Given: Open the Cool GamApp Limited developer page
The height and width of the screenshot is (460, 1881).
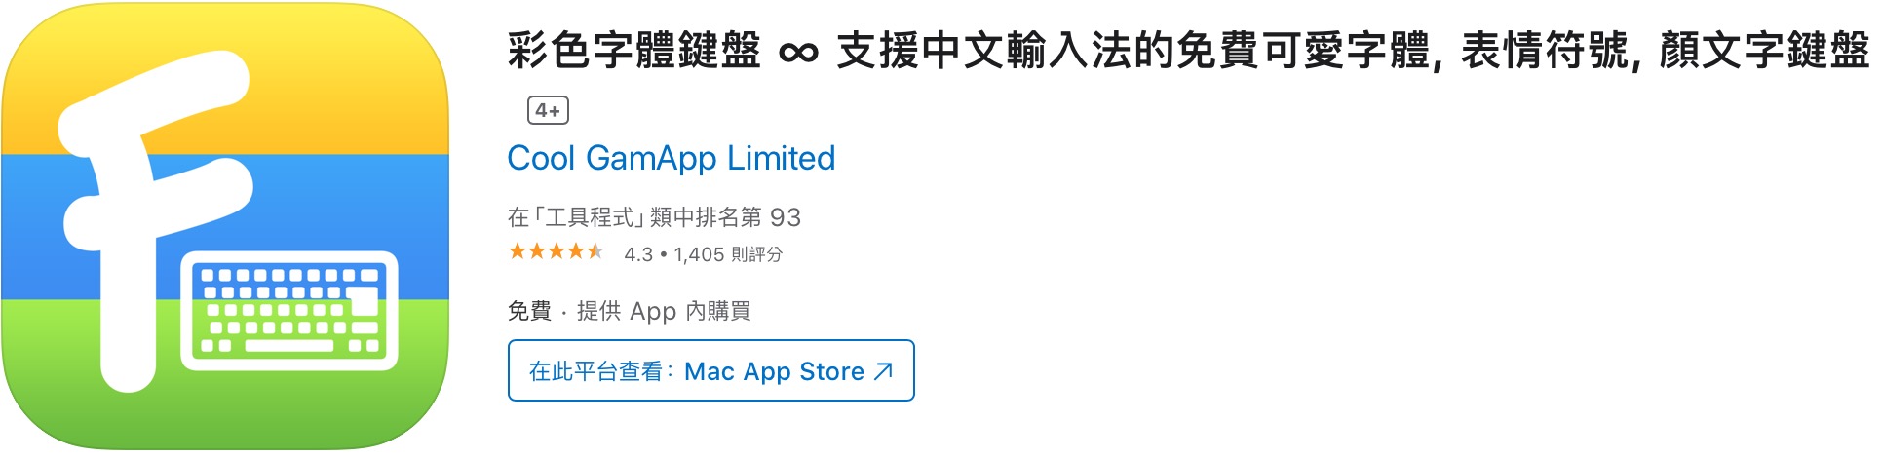Looking at the screenshot, I should tap(671, 158).
